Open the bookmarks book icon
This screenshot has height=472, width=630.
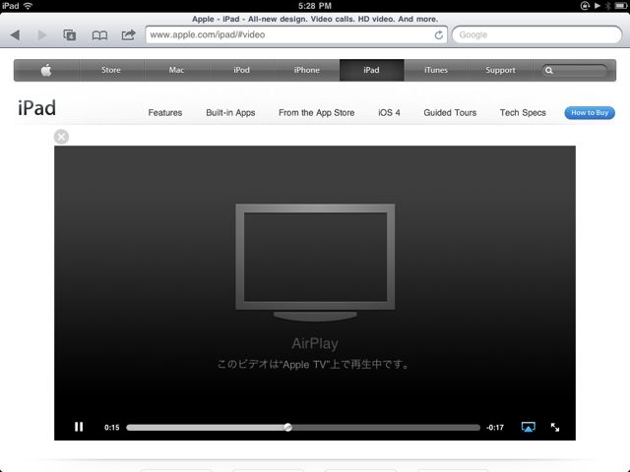(x=99, y=35)
